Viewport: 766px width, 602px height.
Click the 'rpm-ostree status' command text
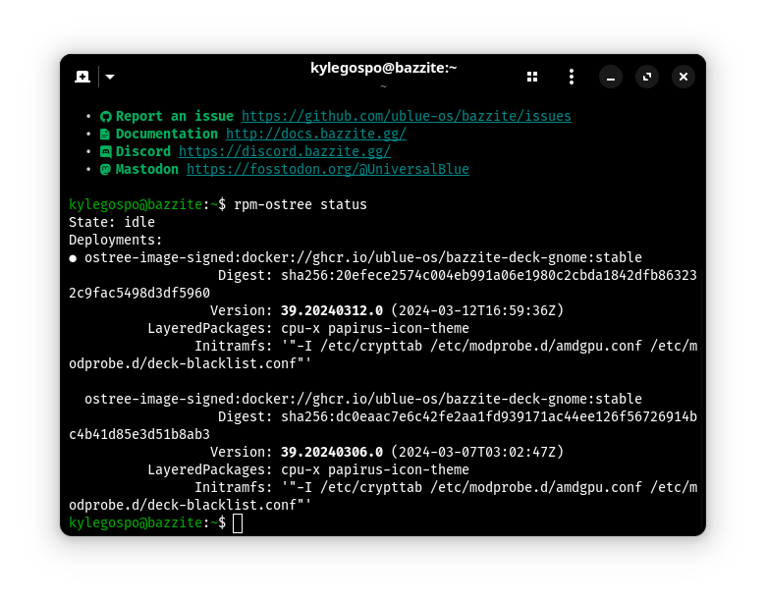click(x=301, y=204)
